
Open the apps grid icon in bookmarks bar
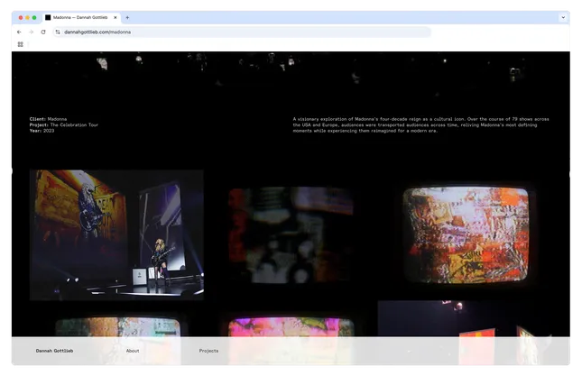(x=21, y=44)
